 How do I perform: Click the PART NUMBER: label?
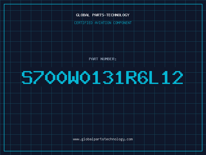pyautogui.click(x=103, y=59)
